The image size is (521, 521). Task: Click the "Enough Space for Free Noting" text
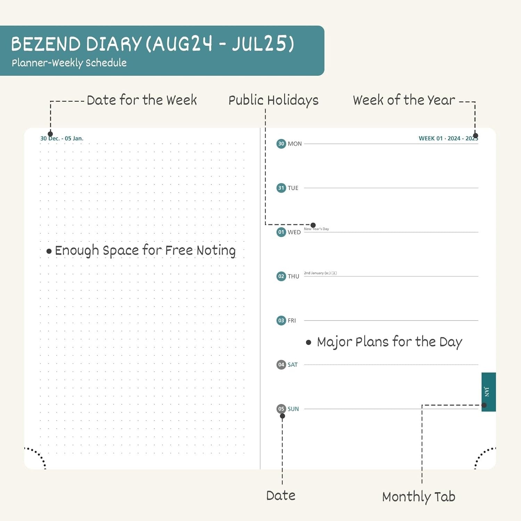[x=145, y=250]
